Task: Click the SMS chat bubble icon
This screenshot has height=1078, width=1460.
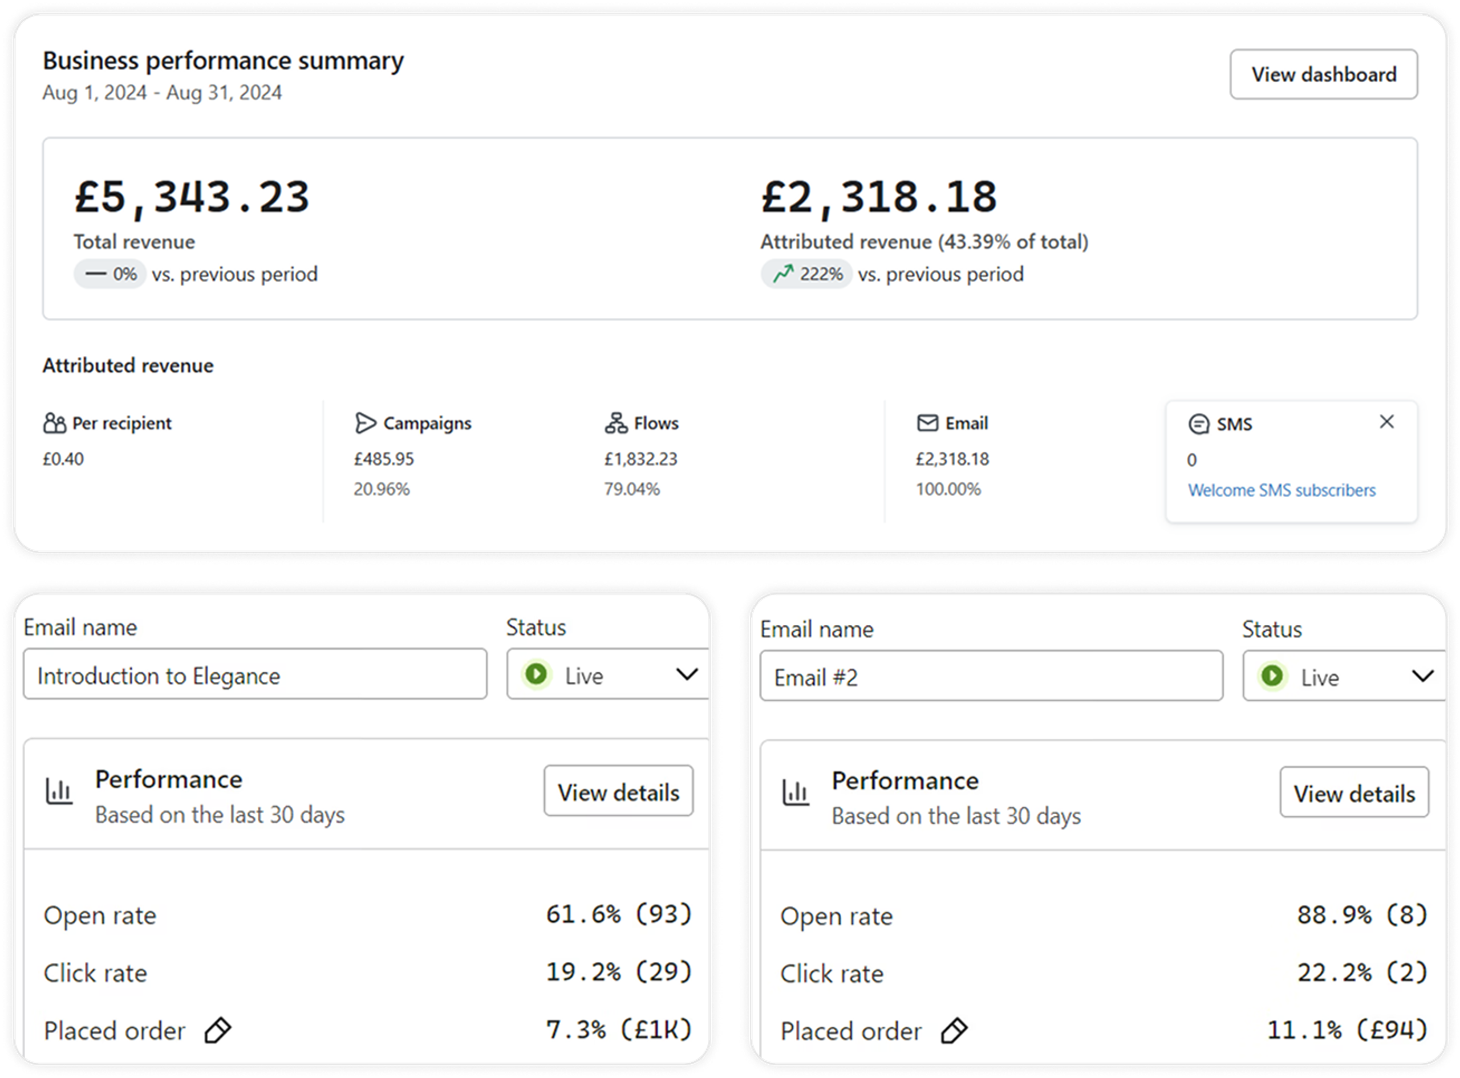Action: 1198,425
